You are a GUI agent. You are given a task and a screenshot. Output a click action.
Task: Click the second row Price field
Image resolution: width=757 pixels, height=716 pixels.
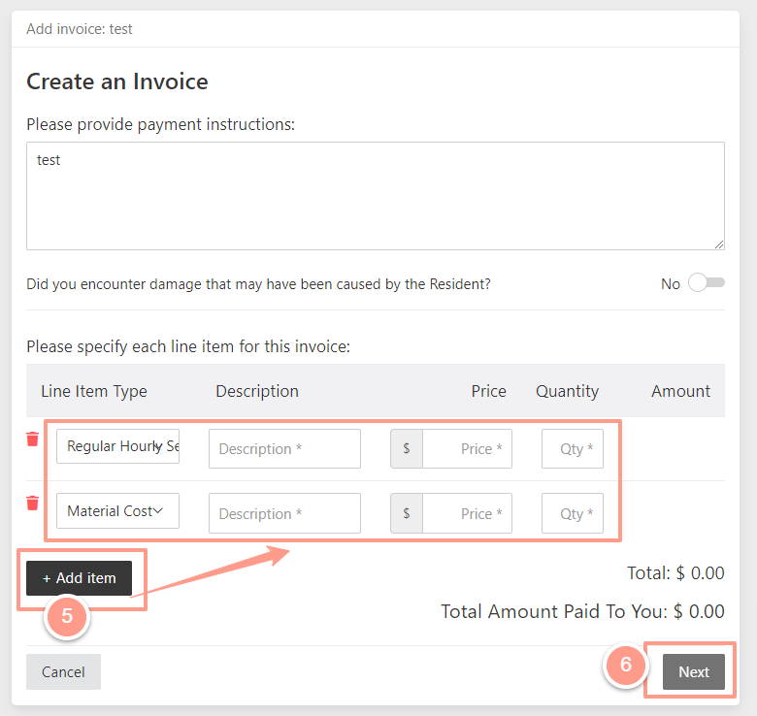[468, 513]
